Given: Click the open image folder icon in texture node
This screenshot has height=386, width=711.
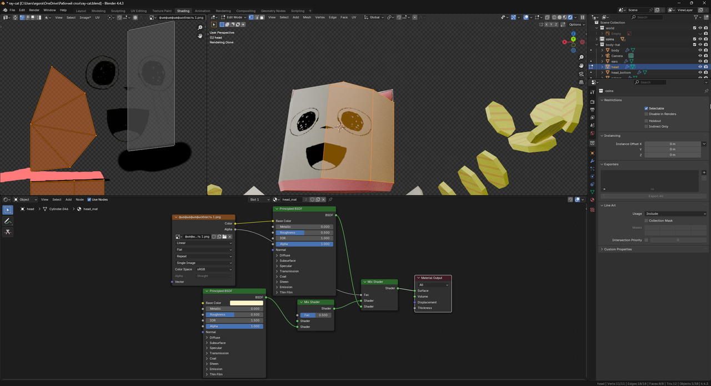Looking at the screenshot, I should tap(224, 237).
